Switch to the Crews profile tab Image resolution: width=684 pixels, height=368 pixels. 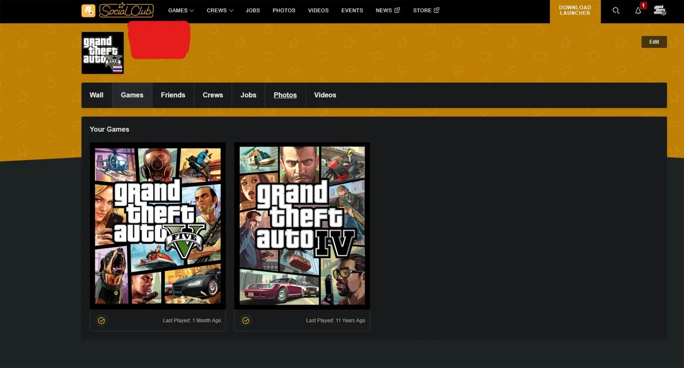pos(213,95)
